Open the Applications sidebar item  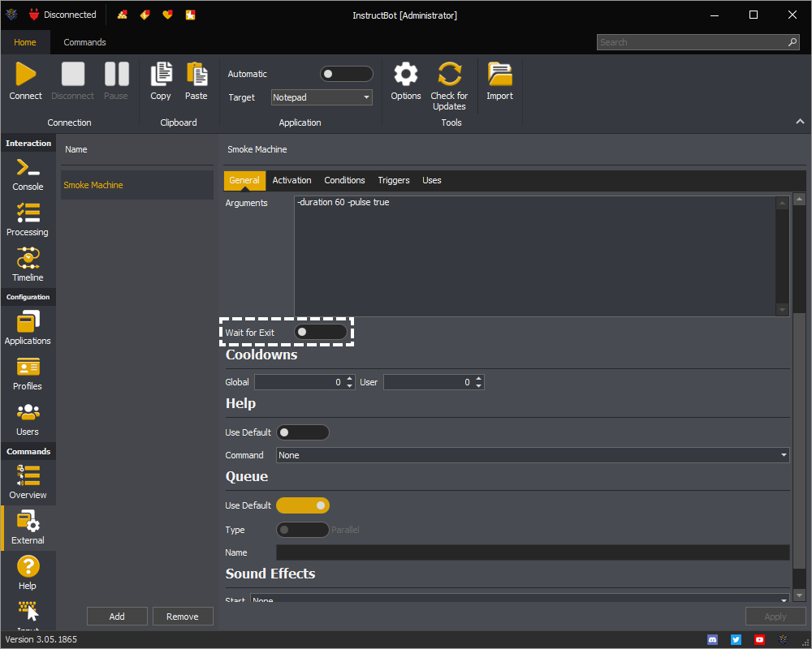click(x=28, y=328)
